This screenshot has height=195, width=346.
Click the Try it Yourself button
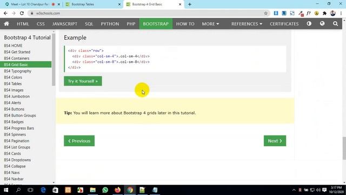pyautogui.click(x=83, y=81)
